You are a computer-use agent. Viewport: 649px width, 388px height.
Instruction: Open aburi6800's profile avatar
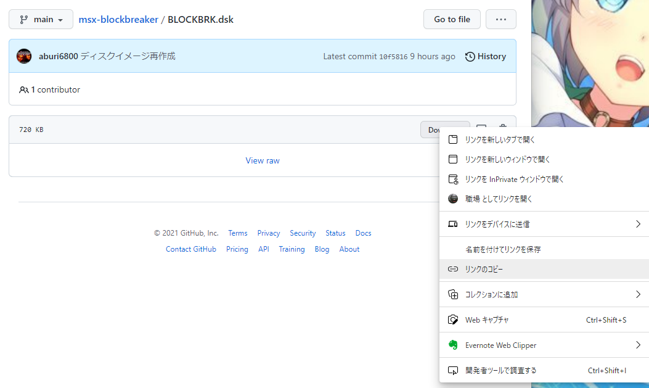23,56
